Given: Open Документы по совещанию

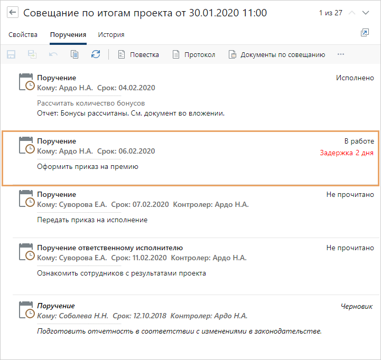Looking at the screenshot, I should pos(276,54).
